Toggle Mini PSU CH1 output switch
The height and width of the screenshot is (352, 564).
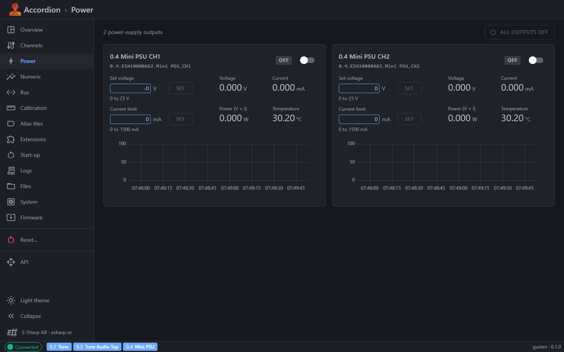click(307, 60)
